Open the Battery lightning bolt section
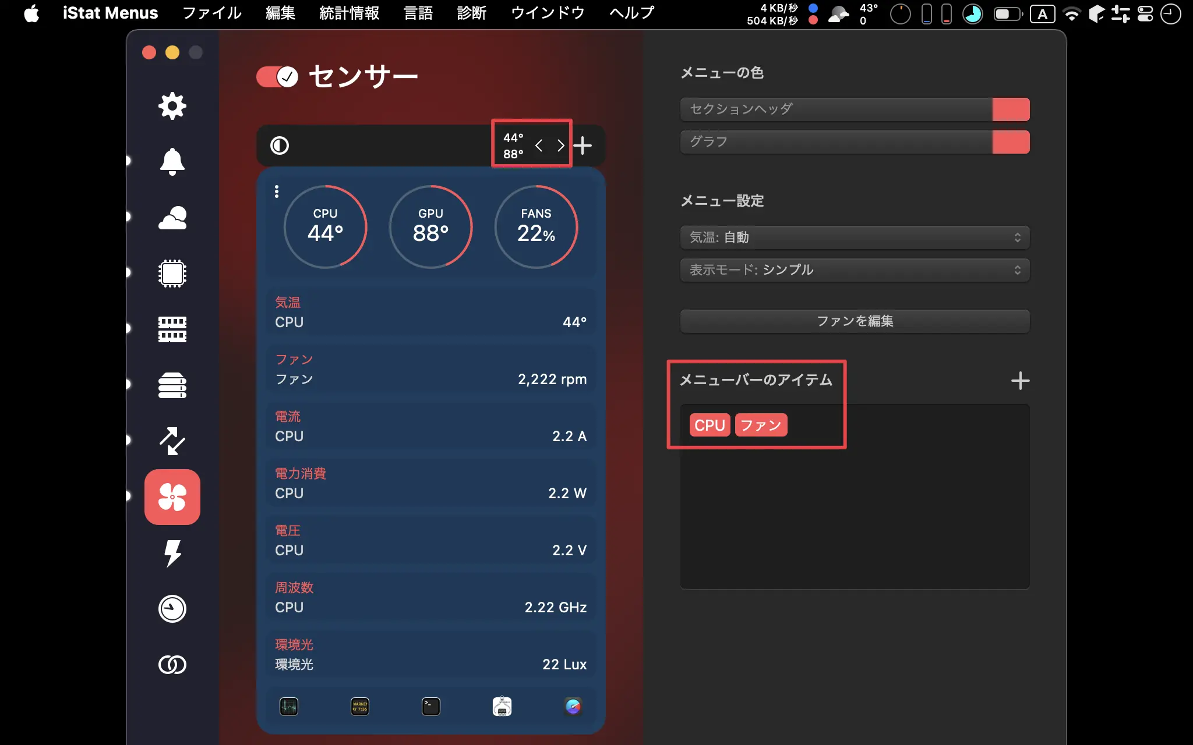 (172, 553)
